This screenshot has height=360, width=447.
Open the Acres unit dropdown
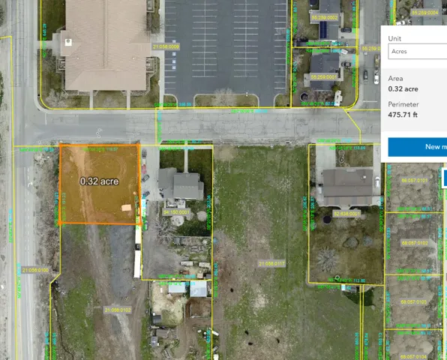[418, 51]
